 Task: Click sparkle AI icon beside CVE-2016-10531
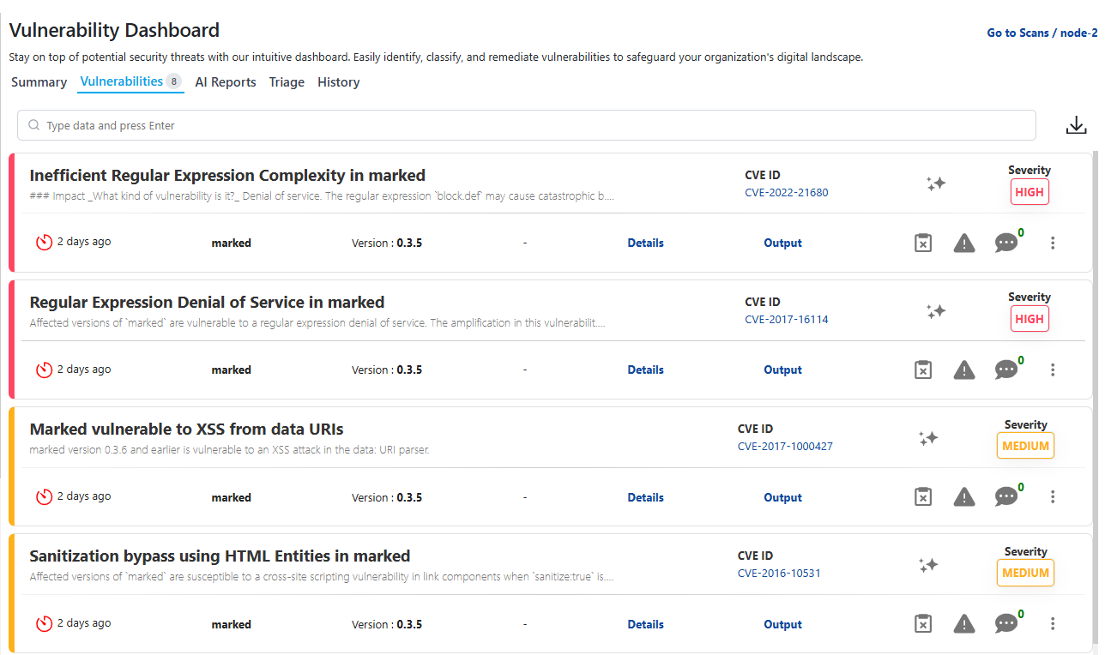coord(927,565)
